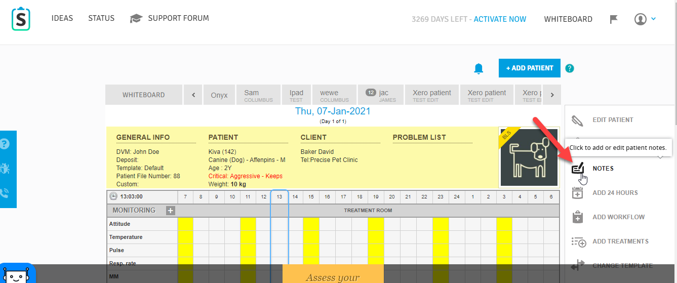Click the plus icon next to Monitoring
Viewport: 677px width, 283px height.
171,210
